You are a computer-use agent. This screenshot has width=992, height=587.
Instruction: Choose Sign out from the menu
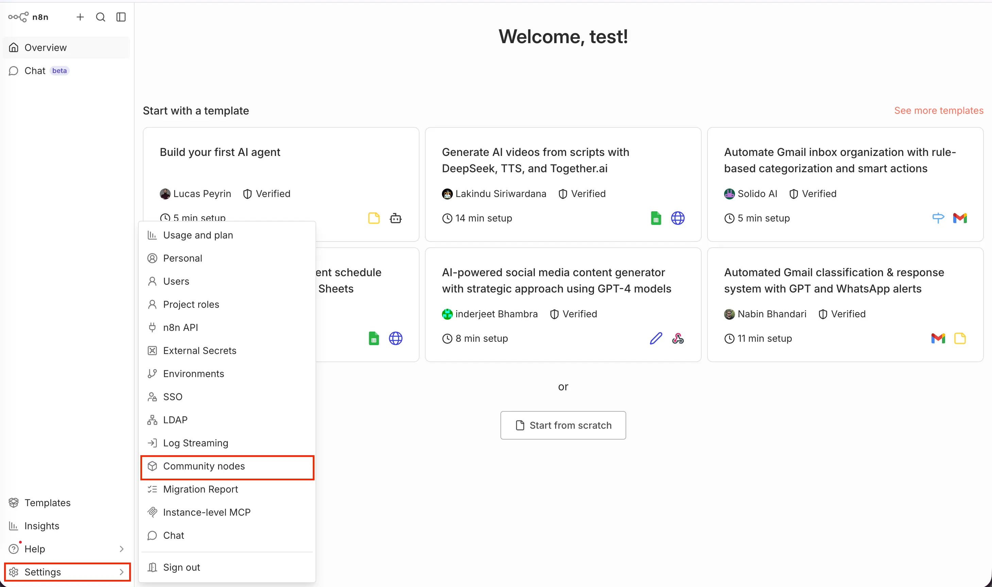tap(227, 568)
